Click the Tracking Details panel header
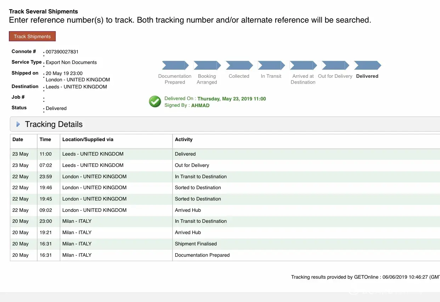The image size is (440, 302). click(x=225, y=124)
